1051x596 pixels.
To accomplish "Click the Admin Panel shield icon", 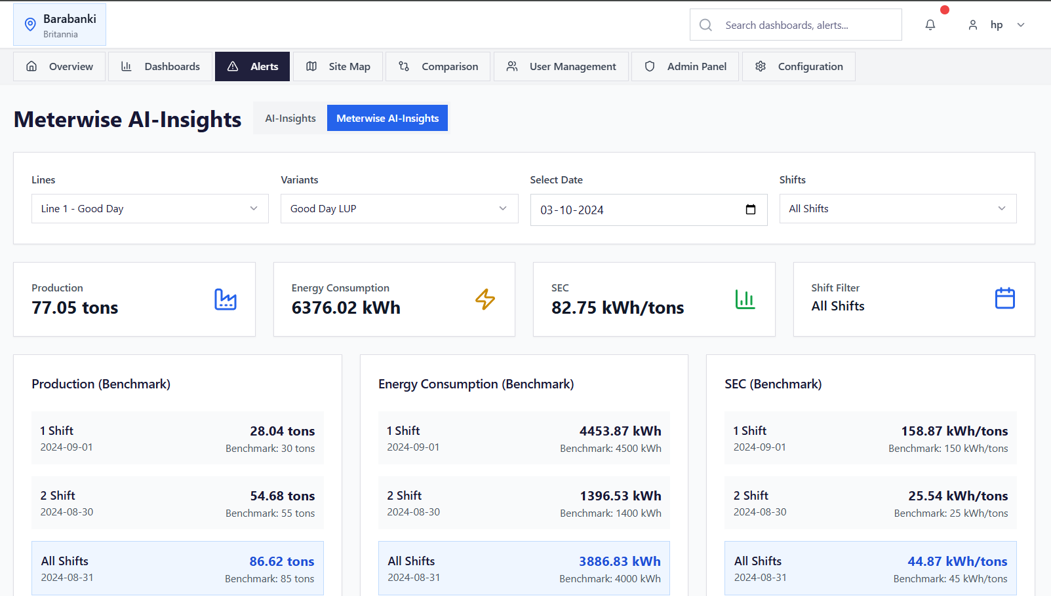I will [x=650, y=66].
